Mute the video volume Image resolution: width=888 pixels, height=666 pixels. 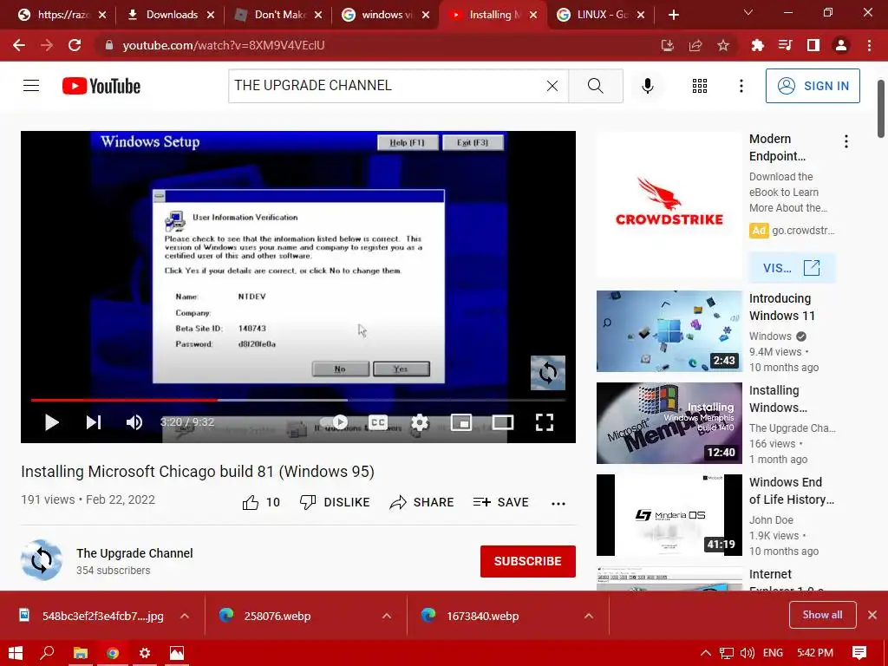click(134, 422)
